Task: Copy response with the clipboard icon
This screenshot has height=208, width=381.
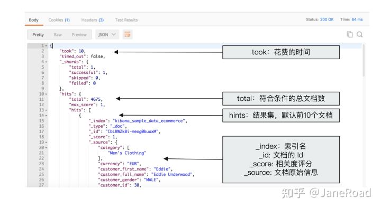Action: [x=350, y=34]
